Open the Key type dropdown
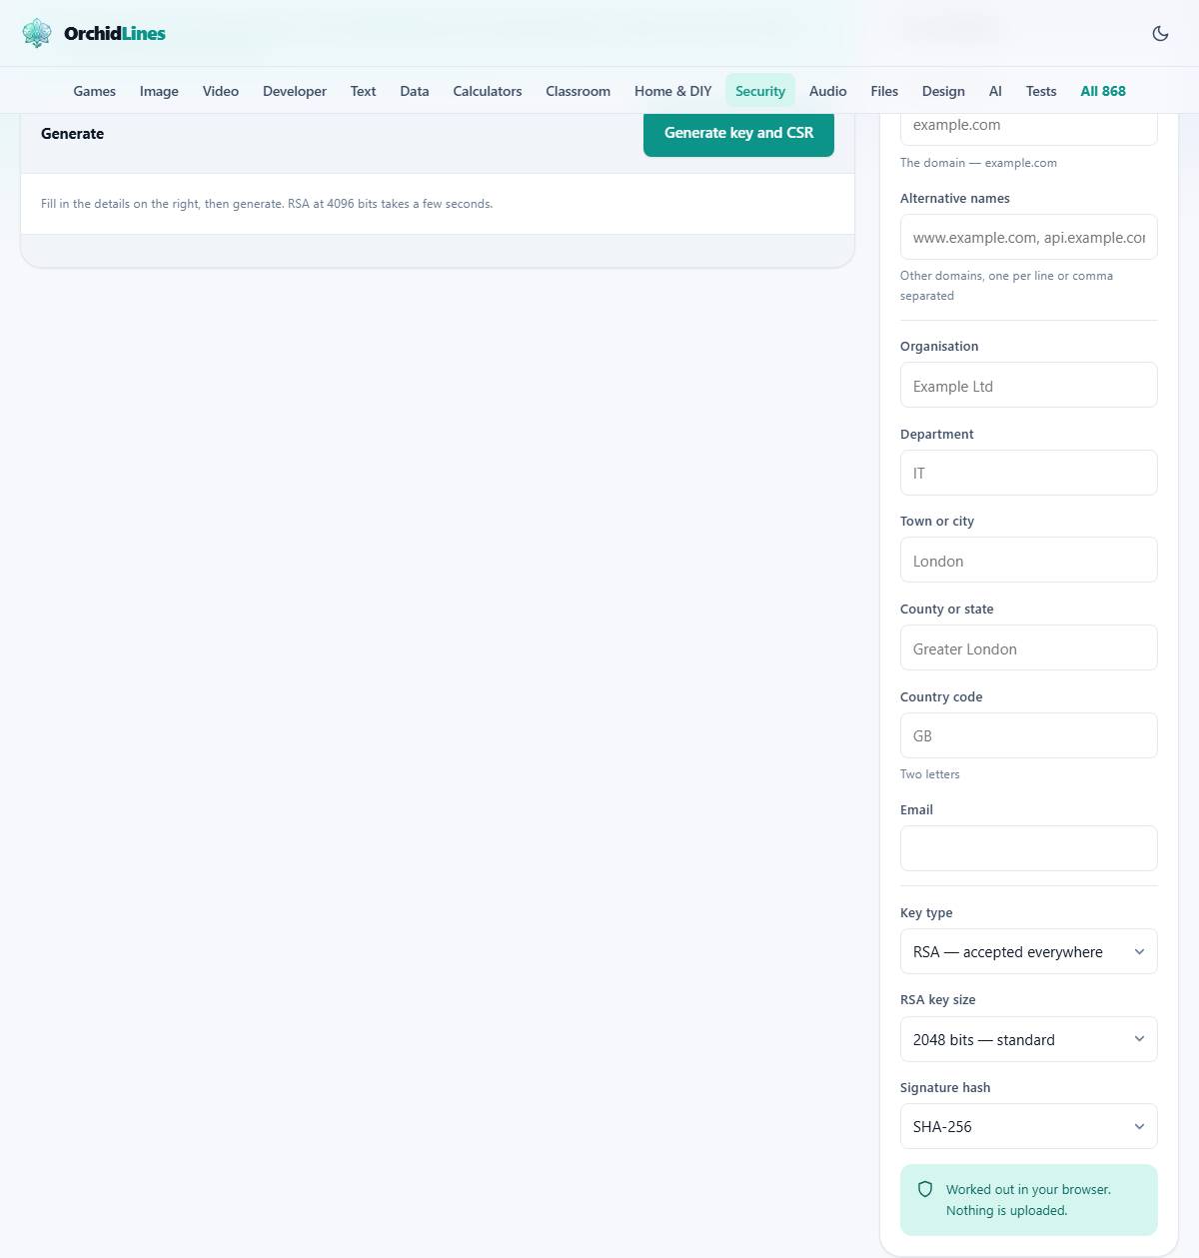1199x1258 pixels. [x=1029, y=951]
